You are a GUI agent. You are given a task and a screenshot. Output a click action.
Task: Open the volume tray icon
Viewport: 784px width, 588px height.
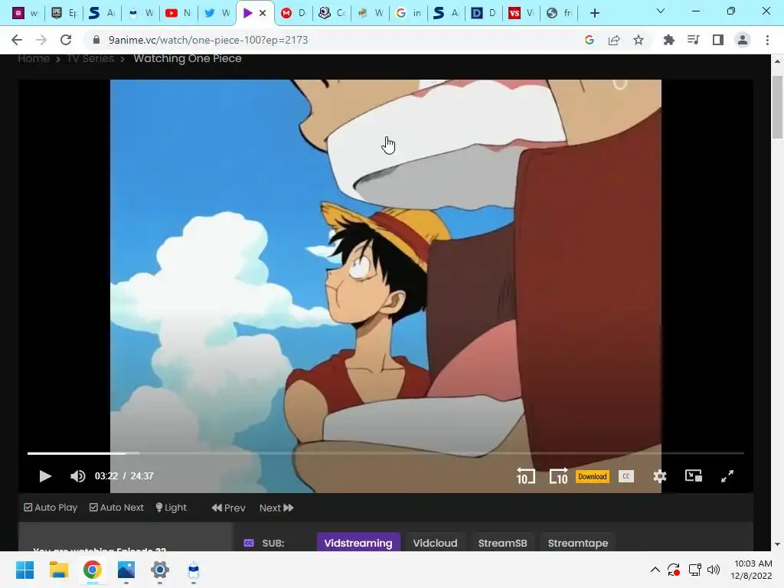(x=714, y=570)
